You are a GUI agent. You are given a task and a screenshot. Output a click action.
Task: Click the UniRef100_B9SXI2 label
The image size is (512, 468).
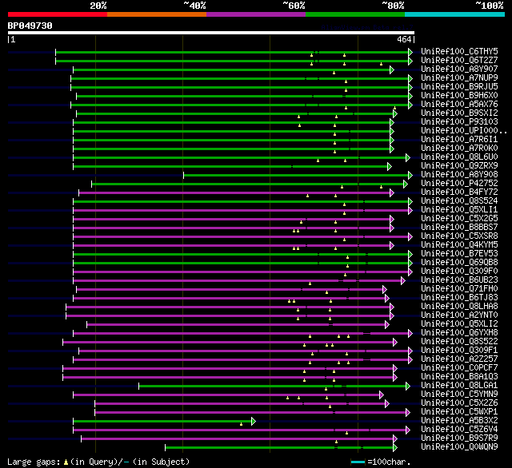[459, 113]
